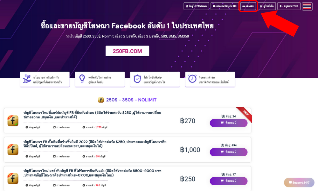
Task: Buy now the ฿270 ad account
Action: (229, 123)
